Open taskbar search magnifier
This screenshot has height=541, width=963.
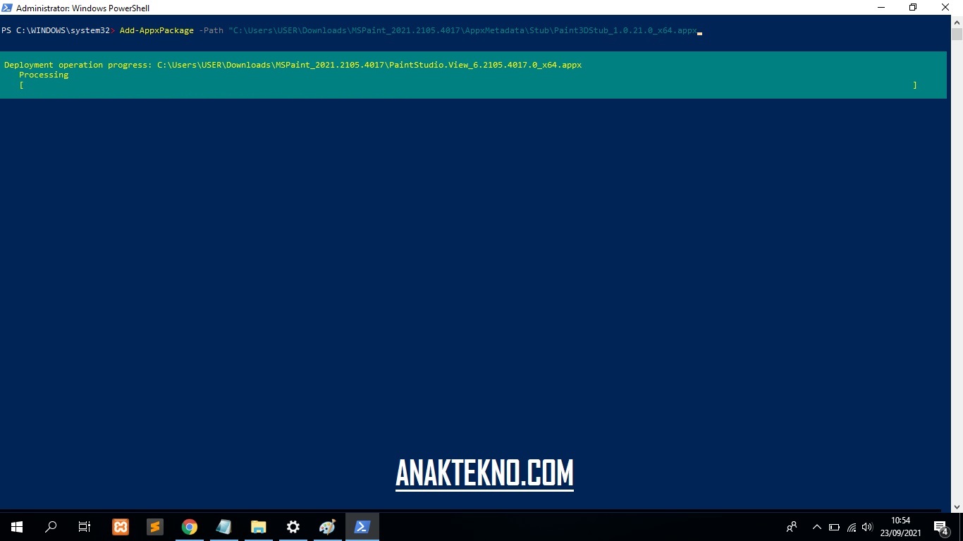point(51,527)
